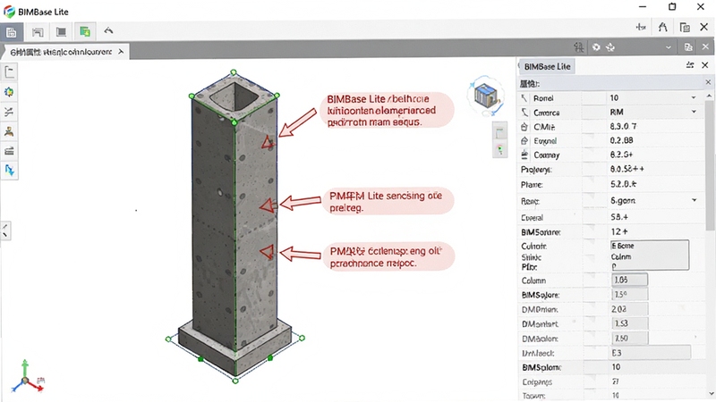Click the top green handle of the column

tap(234, 72)
